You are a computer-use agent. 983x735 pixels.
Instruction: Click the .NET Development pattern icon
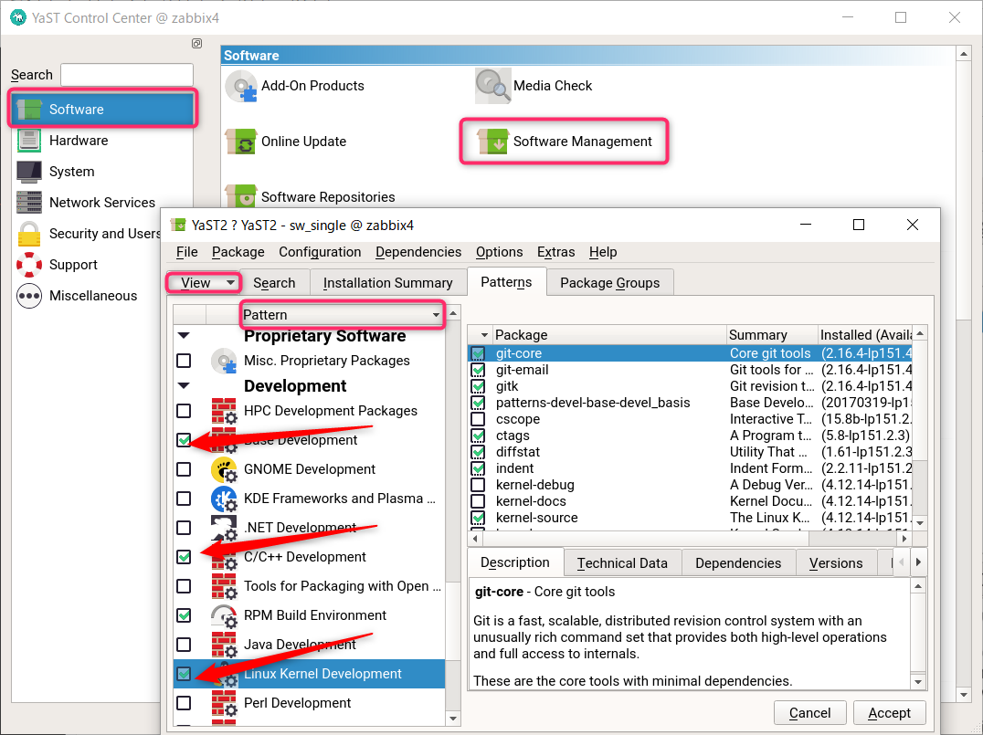(x=224, y=528)
